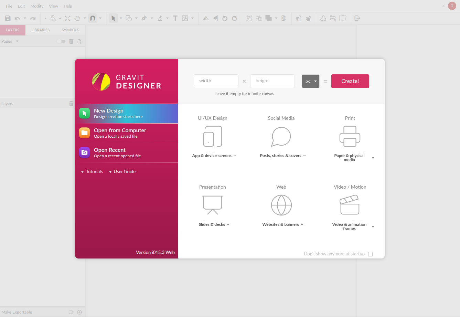Toggle the Snapping magnet icon

93,18
